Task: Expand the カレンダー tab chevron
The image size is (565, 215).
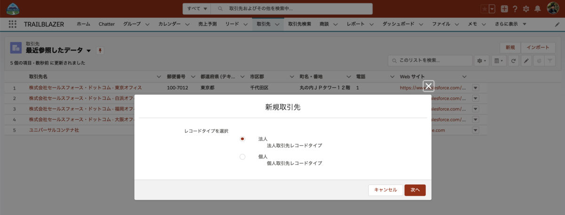Action: tap(187, 24)
